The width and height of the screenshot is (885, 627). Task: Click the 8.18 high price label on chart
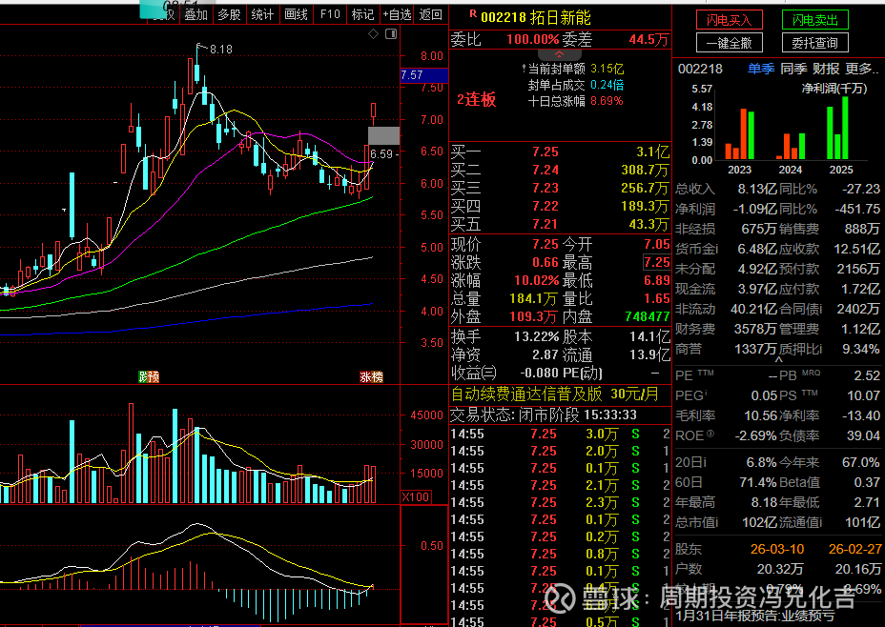pos(220,49)
